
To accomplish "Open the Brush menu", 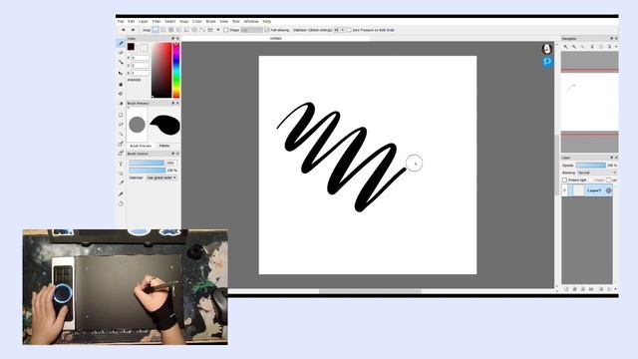I will pos(210,21).
